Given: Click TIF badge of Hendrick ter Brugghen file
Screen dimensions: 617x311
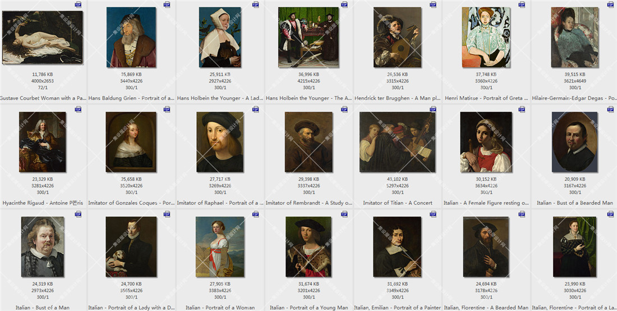Looking at the screenshot, I should tap(433, 4).
